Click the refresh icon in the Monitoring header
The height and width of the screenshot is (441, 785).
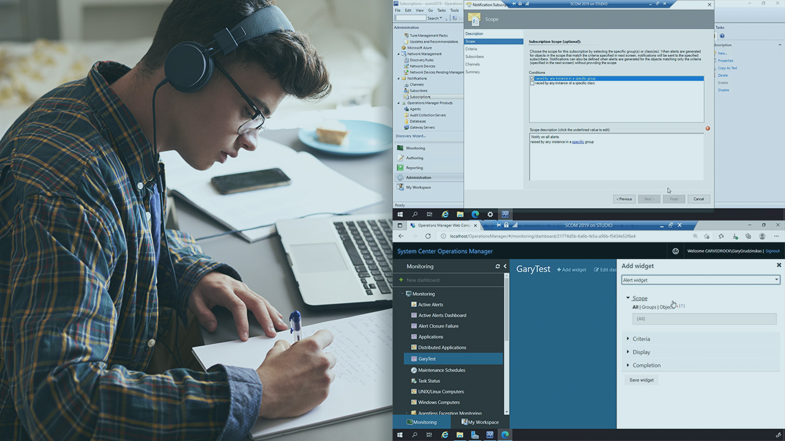[x=498, y=266]
